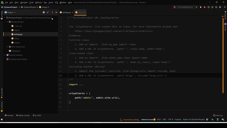Open the Navigate menu
Image resolution: width=227 pixels, height=128 pixels.
[x=24, y=2]
